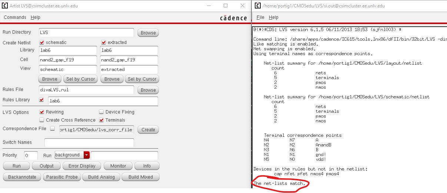Click the Artist LVS title bar app icon
The image size is (447, 193).
(5, 6)
